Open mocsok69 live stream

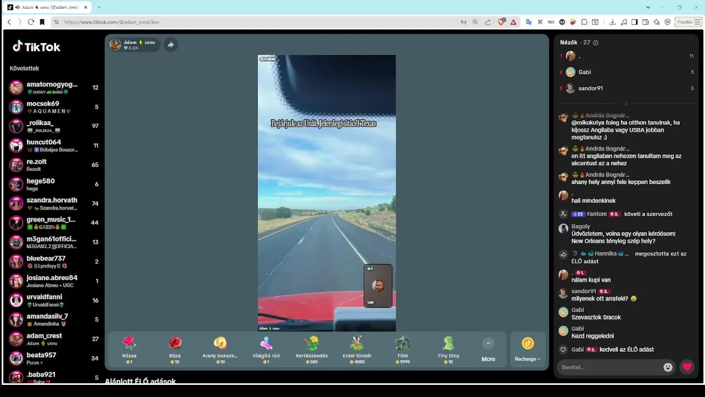coord(54,107)
